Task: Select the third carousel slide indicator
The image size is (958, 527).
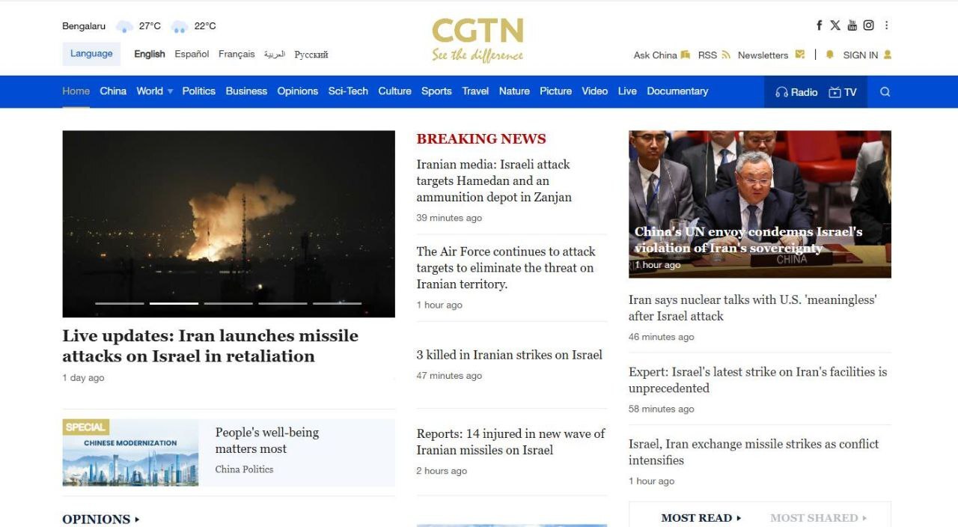Action: tap(228, 303)
